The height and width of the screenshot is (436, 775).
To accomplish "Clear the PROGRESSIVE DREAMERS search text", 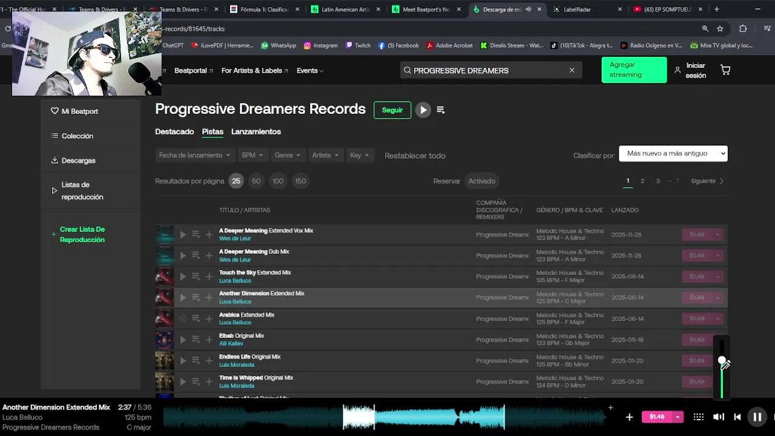I will pos(572,70).
